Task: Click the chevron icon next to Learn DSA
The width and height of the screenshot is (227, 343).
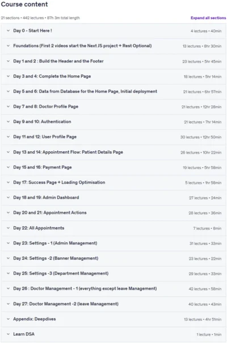Action: pos(8,334)
